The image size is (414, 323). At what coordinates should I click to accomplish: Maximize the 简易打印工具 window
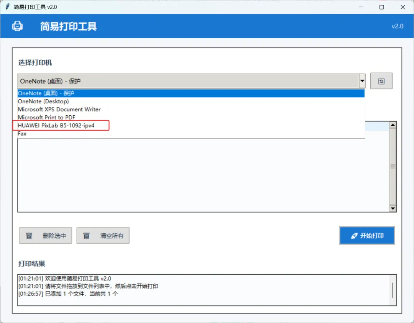(382, 7)
